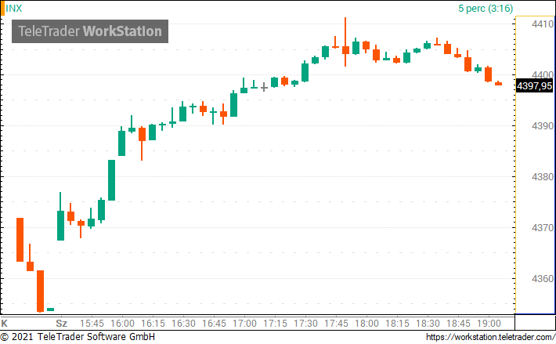Click the large green candle before 16:00
The width and height of the screenshot is (556, 344).
(111, 180)
